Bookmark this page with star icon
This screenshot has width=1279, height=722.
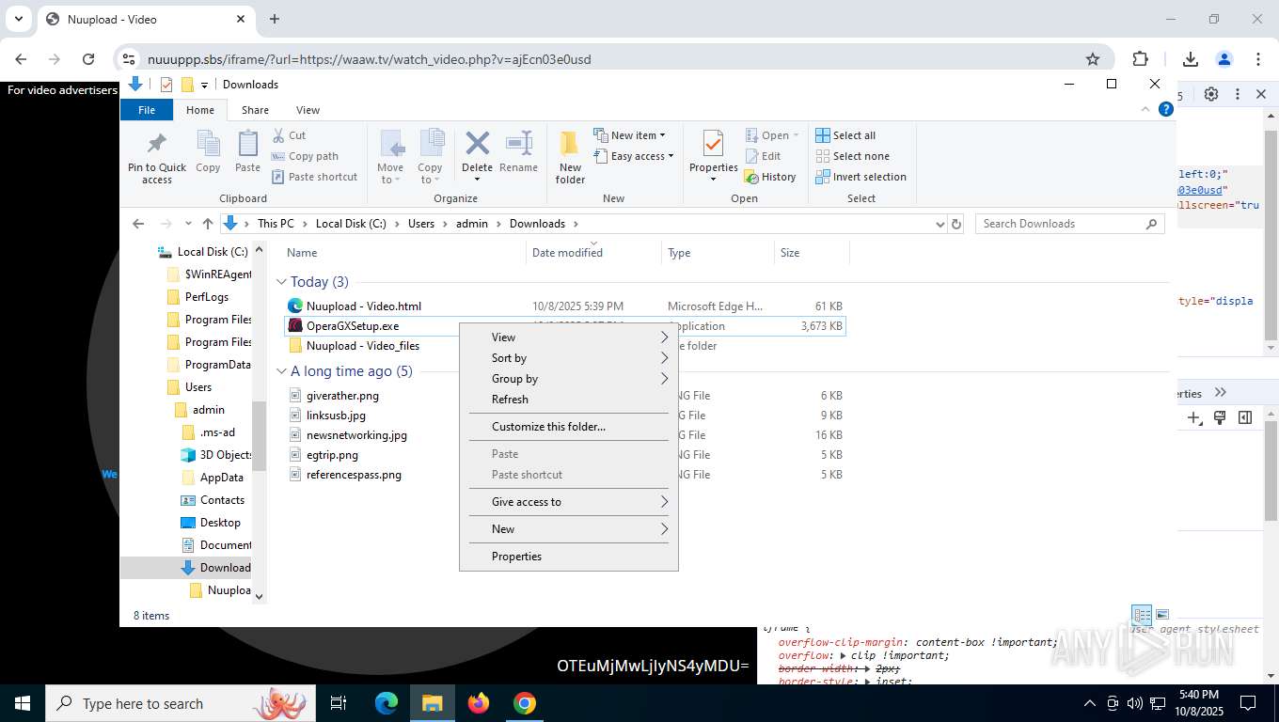coord(1093,59)
